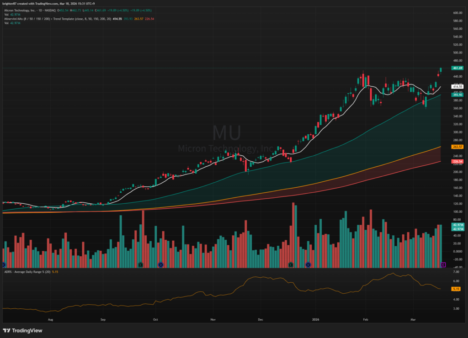Click the purple upcoming earnings marker
Image resolution: width=468 pixels, height=338 pixels.
click(442, 265)
